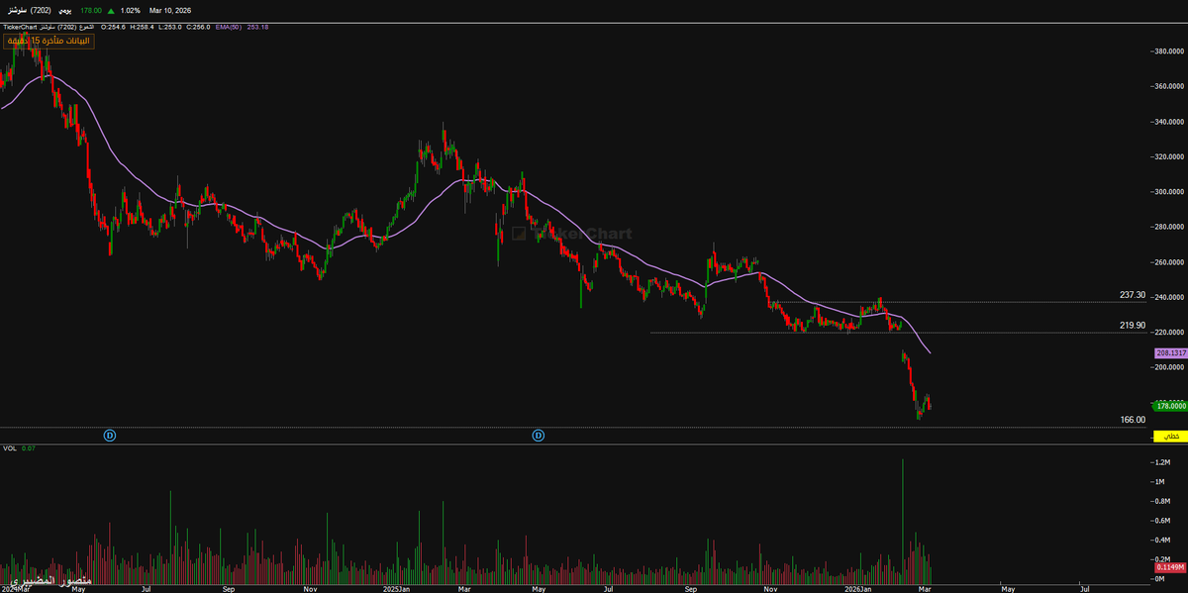
Task: Click the date Mar 10, 2026
Action: pyautogui.click(x=170, y=11)
